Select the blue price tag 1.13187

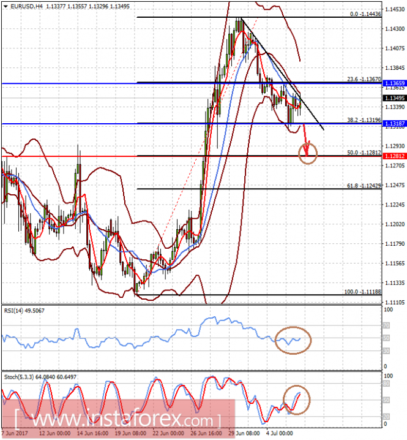[x=395, y=124]
